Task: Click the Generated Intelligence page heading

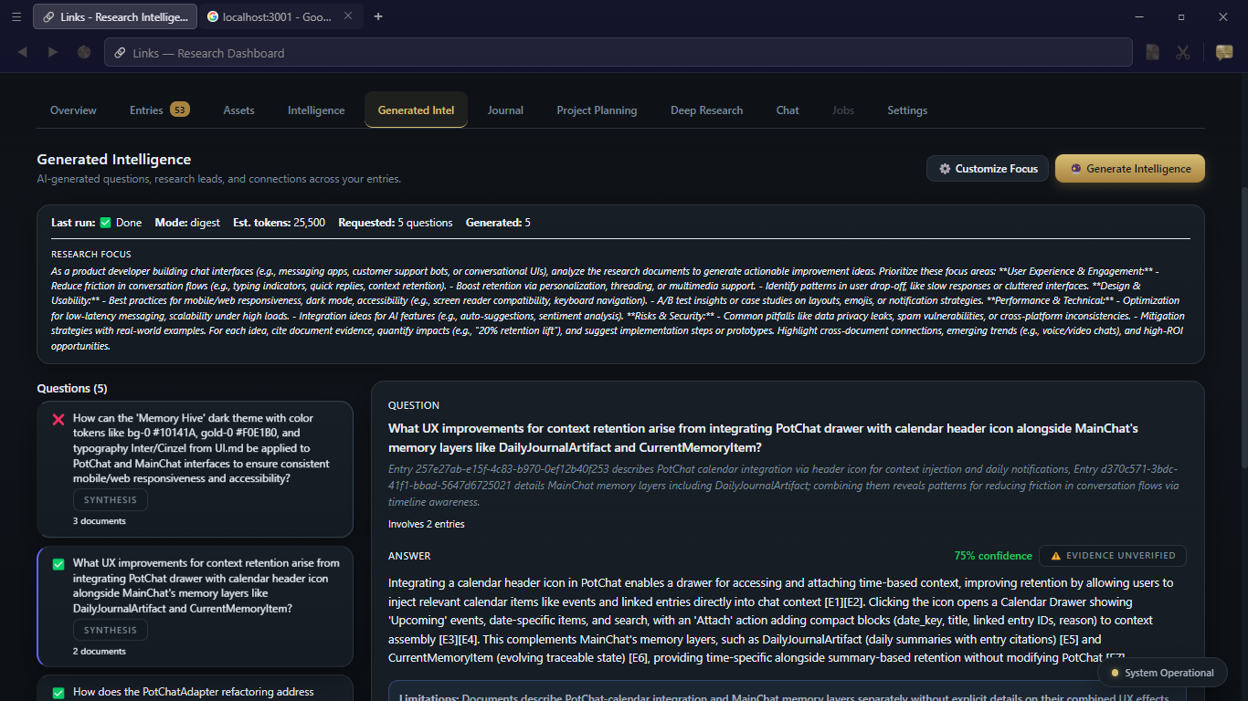Action: coord(114,160)
